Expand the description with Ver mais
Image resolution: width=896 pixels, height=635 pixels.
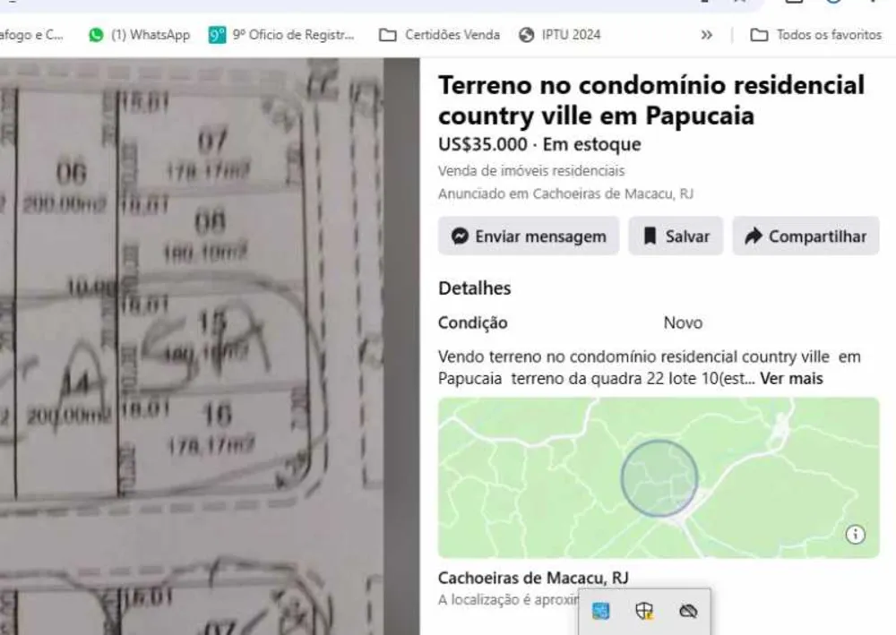791,378
